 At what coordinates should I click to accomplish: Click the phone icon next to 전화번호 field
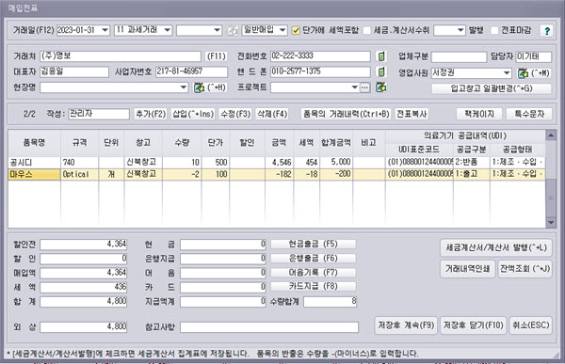pos(380,56)
